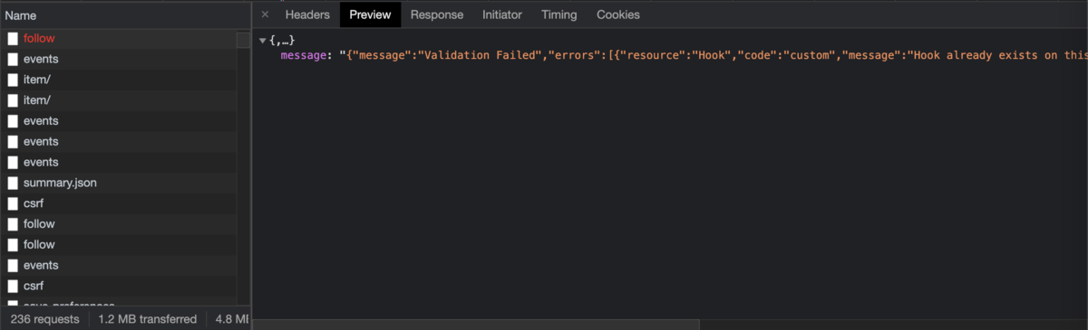Click the file icon beside summary.json
This screenshot has width=1088, height=330.
pos(13,183)
